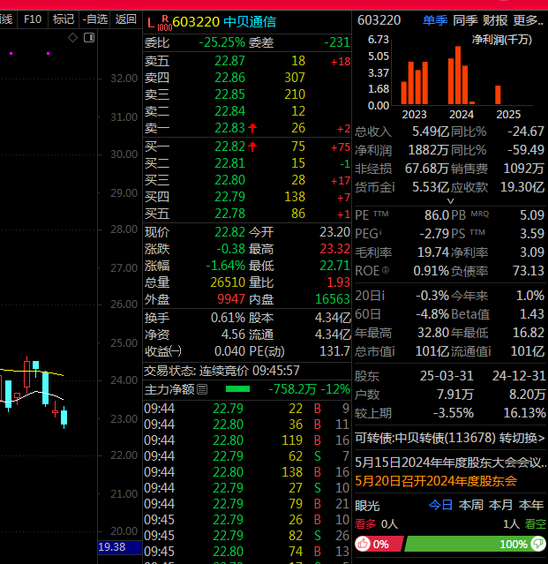Viewport: 548px width, 564px height.
Task: Switch to the 单季 financial view
Action: [x=435, y=20]
